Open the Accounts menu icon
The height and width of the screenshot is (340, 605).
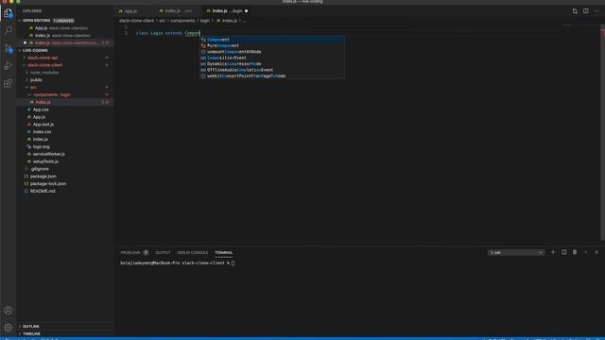[9, 311]
